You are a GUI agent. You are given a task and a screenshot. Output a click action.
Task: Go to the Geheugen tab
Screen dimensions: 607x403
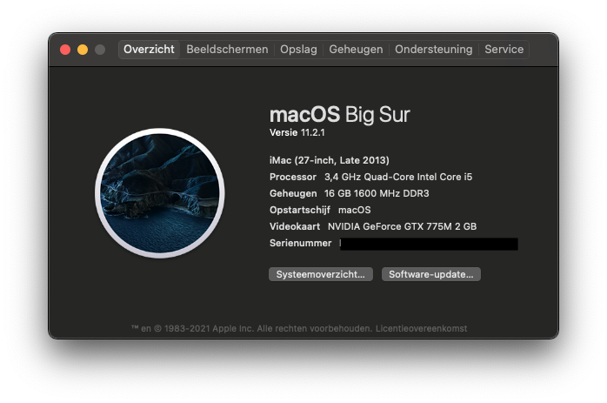[x=356, y=50]
